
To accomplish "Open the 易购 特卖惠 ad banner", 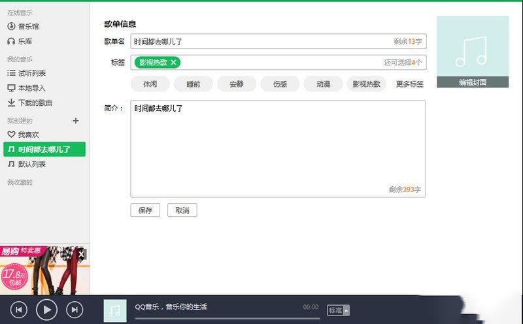I will click(x=44, y=270).
